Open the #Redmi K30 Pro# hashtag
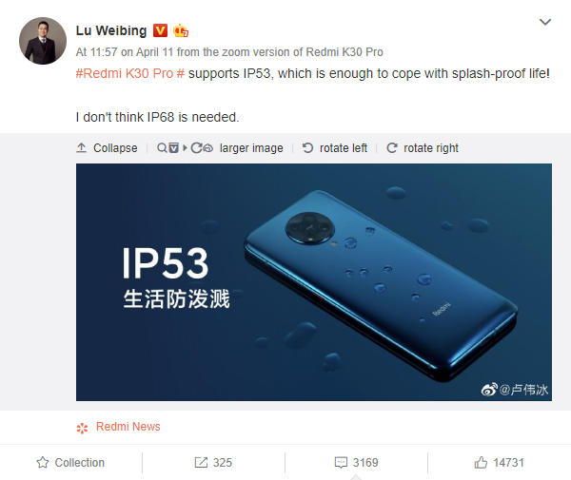The image size is (571, 480). (130, 73)
